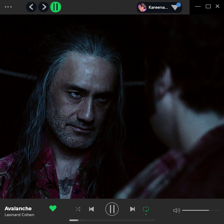This screenshot has width=224, height=224.
Task: Open the Kareena account menu
Action: tap(159, 7)
